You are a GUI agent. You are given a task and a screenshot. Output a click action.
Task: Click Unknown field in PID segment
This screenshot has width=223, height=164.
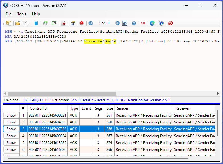point(155,41)
